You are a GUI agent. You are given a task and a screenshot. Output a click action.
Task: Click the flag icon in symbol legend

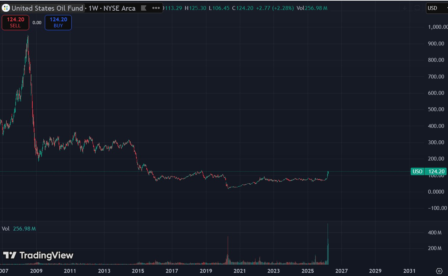pos(143,8)
